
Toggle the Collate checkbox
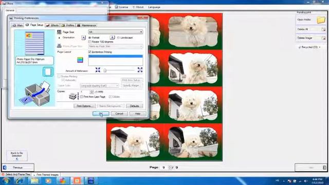[x=110, y=97]
